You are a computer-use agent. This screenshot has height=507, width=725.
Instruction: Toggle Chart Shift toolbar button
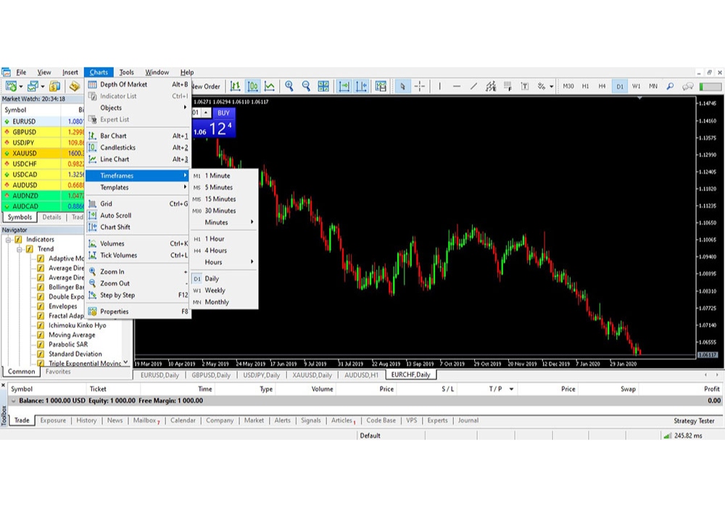coord(362,86)
